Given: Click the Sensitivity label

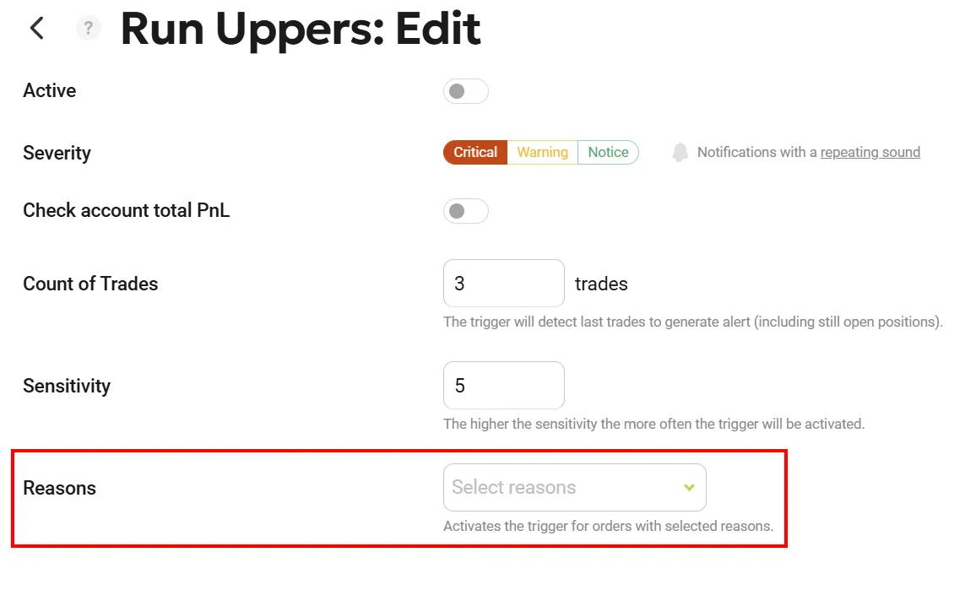Looking at the screenshot, I should click(x=67, y=386).
